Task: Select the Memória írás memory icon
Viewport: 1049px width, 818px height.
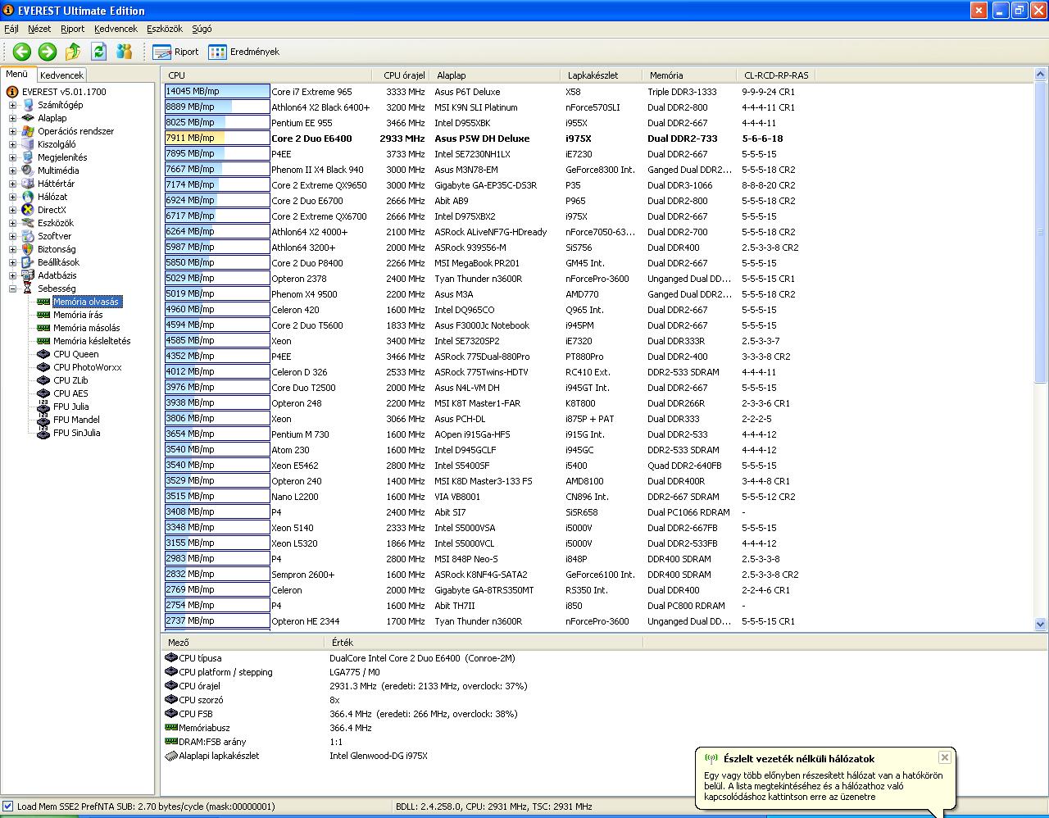Action: pyautogui.click(x=43, y=315)
